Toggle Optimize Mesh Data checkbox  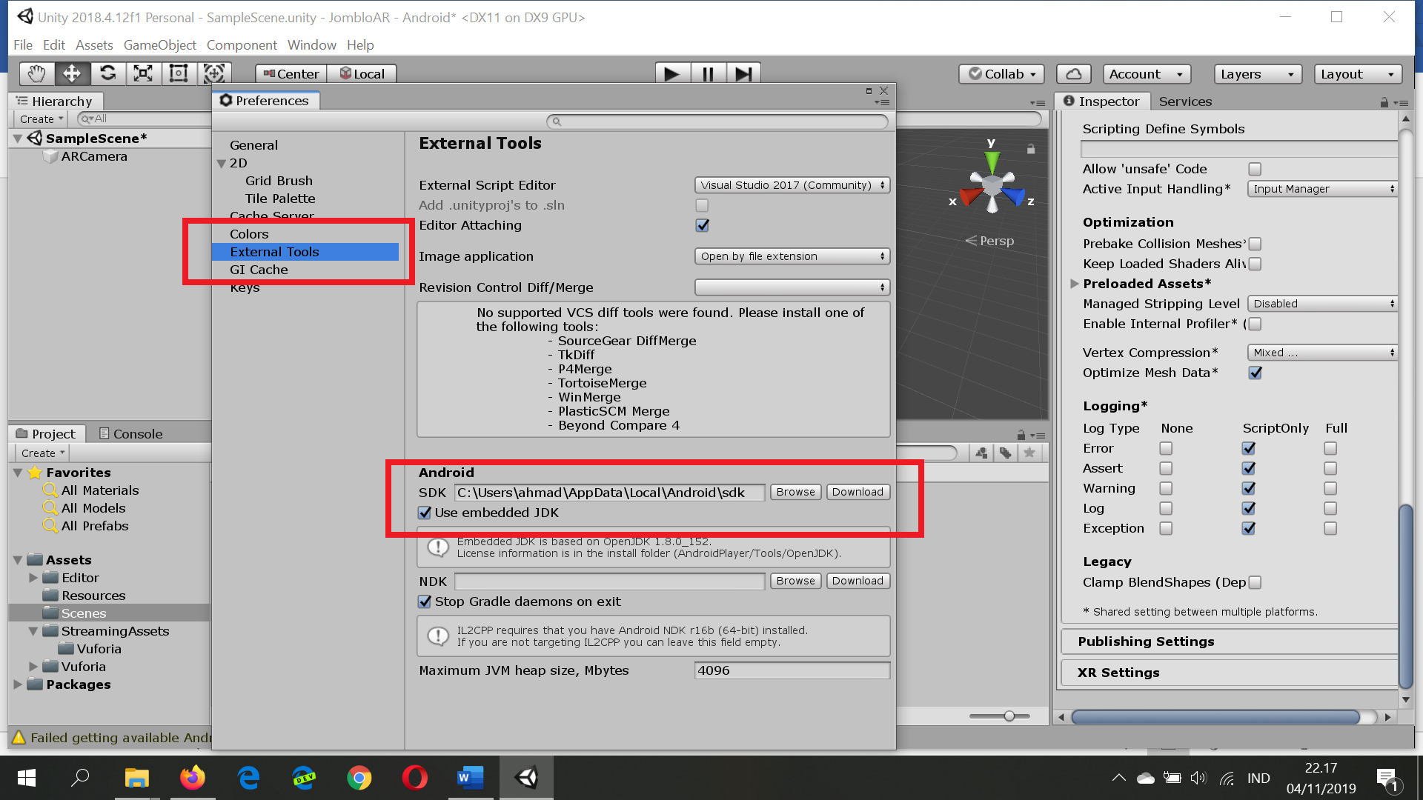pyautogui.click(x=1255, y=373)
